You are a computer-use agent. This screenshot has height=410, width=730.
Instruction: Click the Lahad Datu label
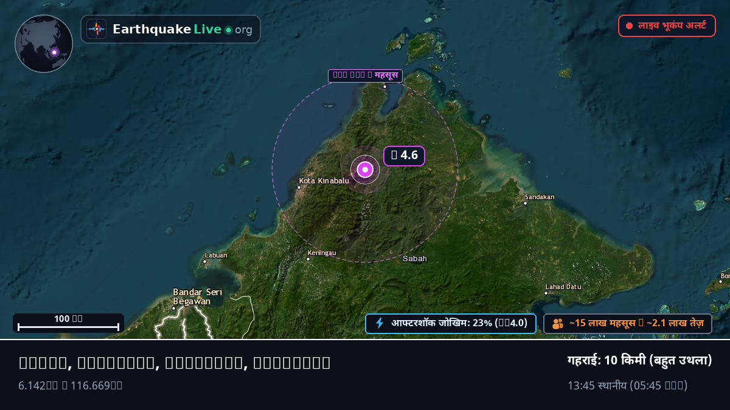click(563, 287)
